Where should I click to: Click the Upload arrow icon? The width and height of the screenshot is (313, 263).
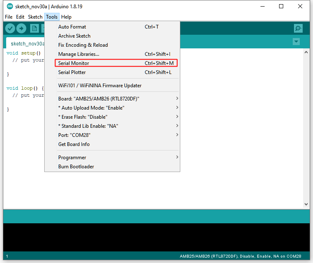(x=21, y=29)
